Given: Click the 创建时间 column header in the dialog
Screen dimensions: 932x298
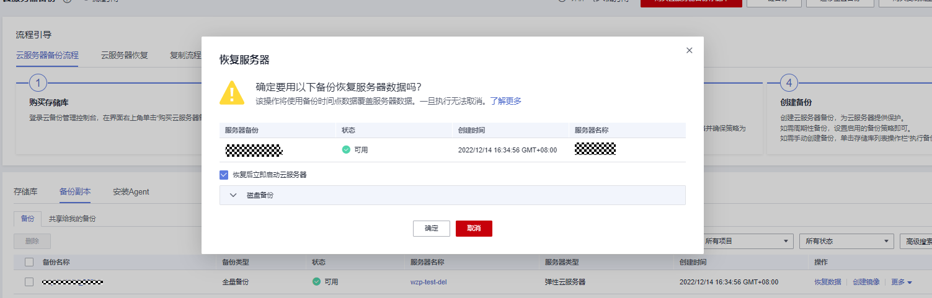Looking at the screenshot, I should coord(471,130).
